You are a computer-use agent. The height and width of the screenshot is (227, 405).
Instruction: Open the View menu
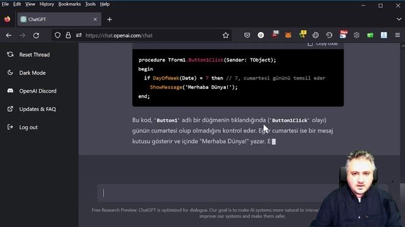coord(30,4)
